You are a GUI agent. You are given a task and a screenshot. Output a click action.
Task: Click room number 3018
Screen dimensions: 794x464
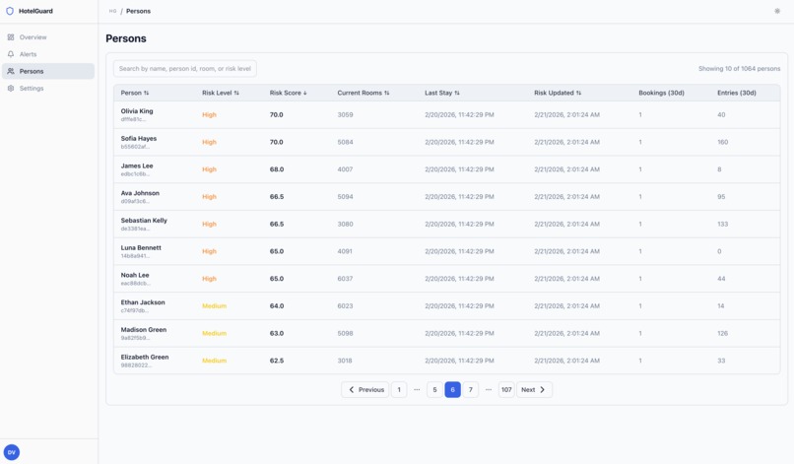345,361
